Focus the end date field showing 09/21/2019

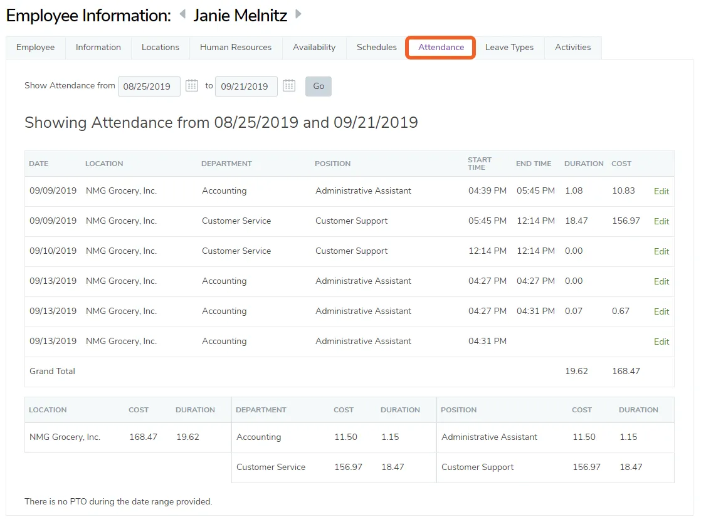click(x=246, y=86)
